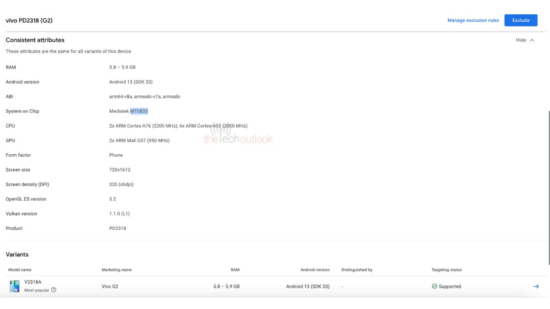
Task: Click the Model name column header
Action: 20,270
